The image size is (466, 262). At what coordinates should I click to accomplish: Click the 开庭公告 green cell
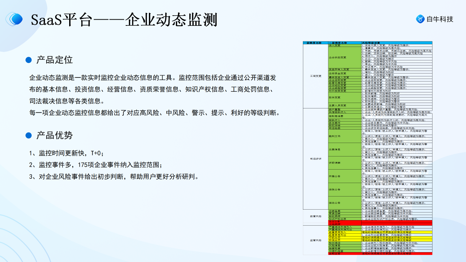click(344, 176)
